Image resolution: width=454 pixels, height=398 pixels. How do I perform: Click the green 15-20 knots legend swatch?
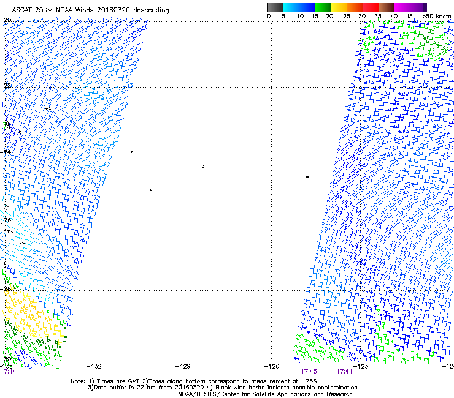click(323, 7)
